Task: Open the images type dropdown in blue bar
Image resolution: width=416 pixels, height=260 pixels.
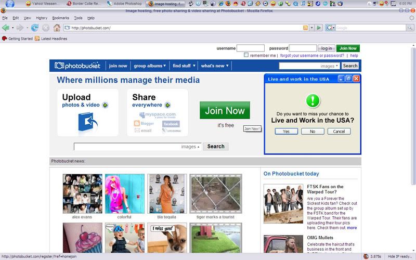Action: click(329, 66)
